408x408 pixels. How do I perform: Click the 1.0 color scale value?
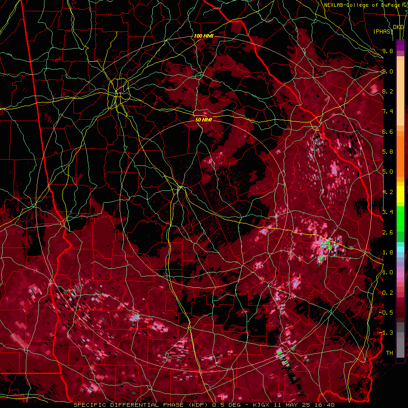click(388, 272)
